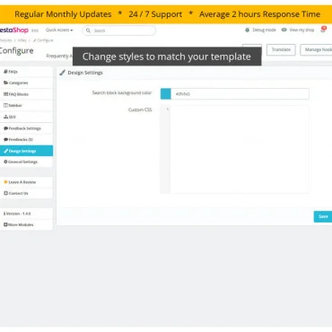
Task: Click the SEO sitemap icon
Action: (x=5, y=117)
